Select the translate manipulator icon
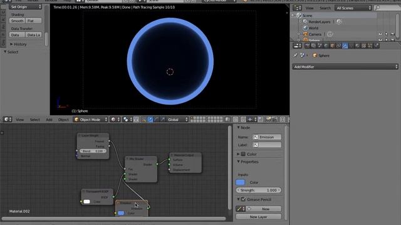The height and width of the screenshot is (225, 401). click(x=150, y=119)
